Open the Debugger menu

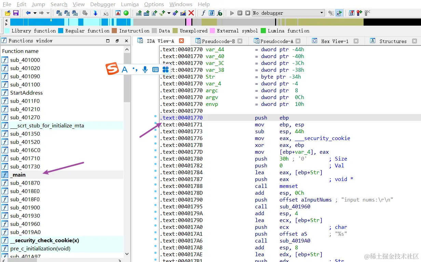(x=103, y=4)
